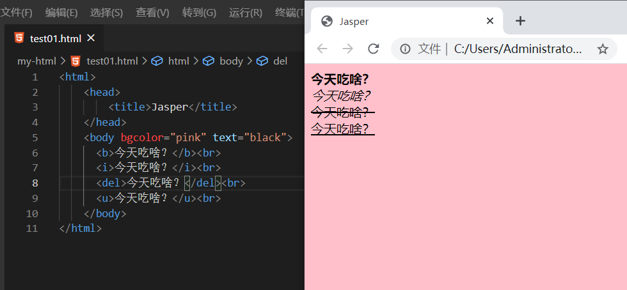This screenshot has height=290, width=627.
Task: Click the site information icon in address bar
Action: (x=405, y=49)
